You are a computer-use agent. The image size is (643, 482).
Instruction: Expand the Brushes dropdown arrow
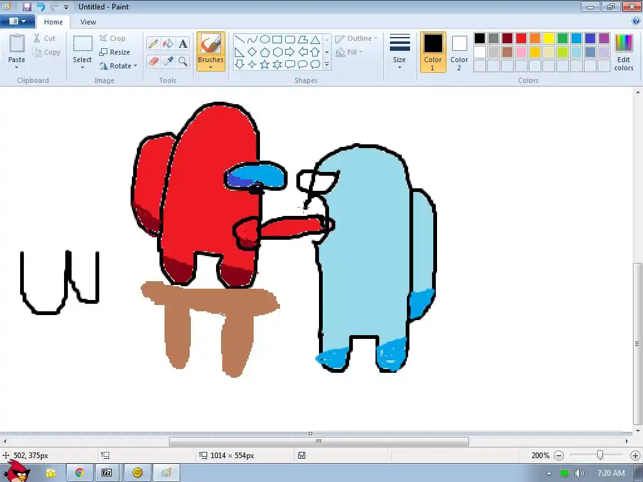click(211, 68)
